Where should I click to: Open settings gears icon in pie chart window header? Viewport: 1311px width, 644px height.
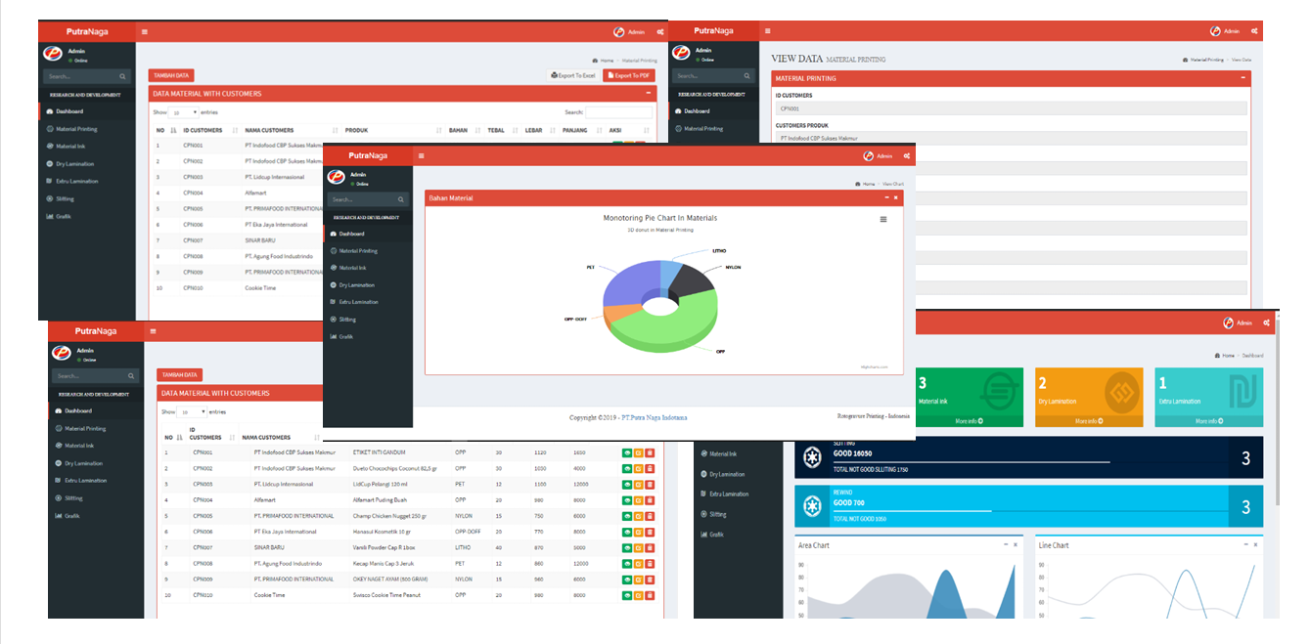(908, 156)
